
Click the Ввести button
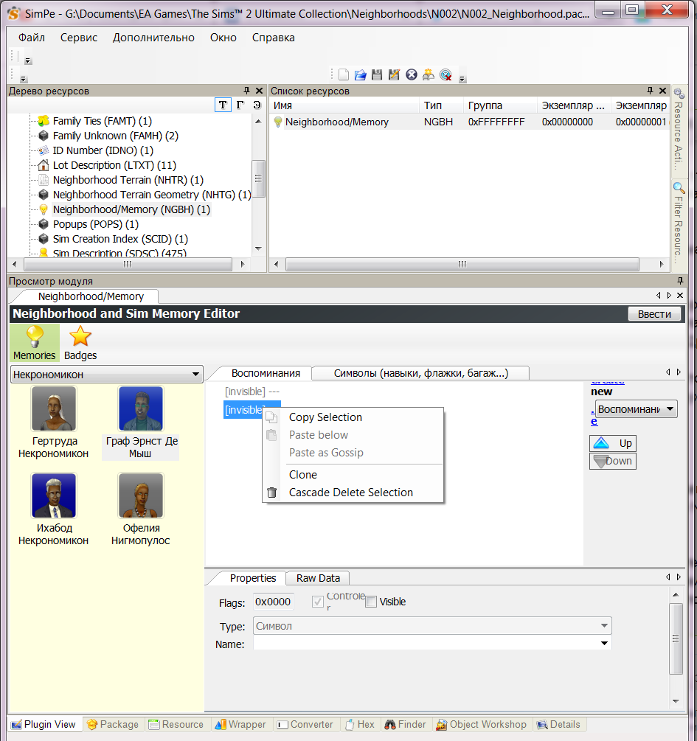pyautogui.click(x=654, y=314)
